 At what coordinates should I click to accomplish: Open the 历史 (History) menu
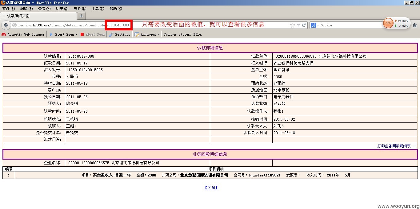pos(62,9)
